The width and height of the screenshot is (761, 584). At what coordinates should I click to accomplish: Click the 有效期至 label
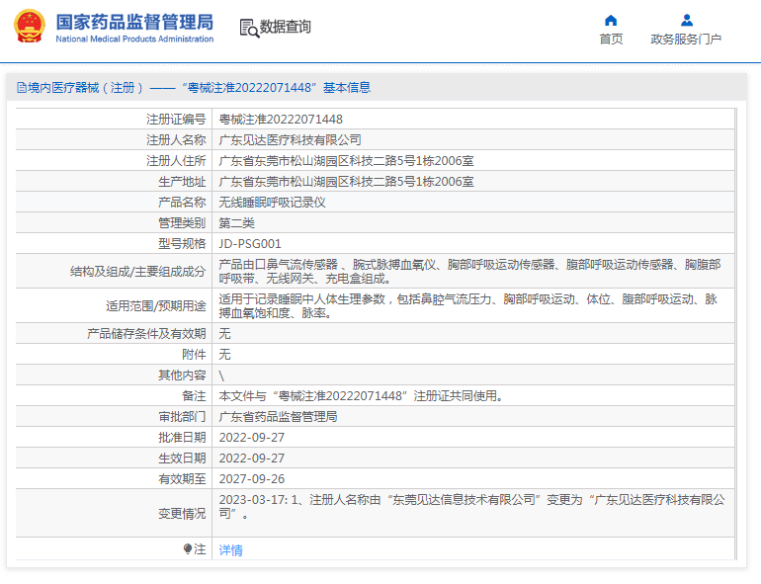pos(182,479)
